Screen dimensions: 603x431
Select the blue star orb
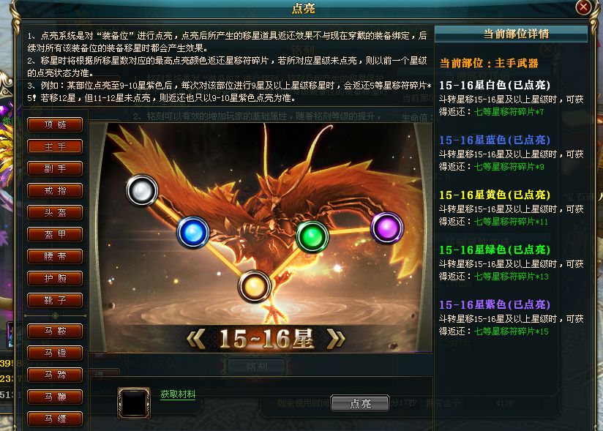(x=193, y=232)
